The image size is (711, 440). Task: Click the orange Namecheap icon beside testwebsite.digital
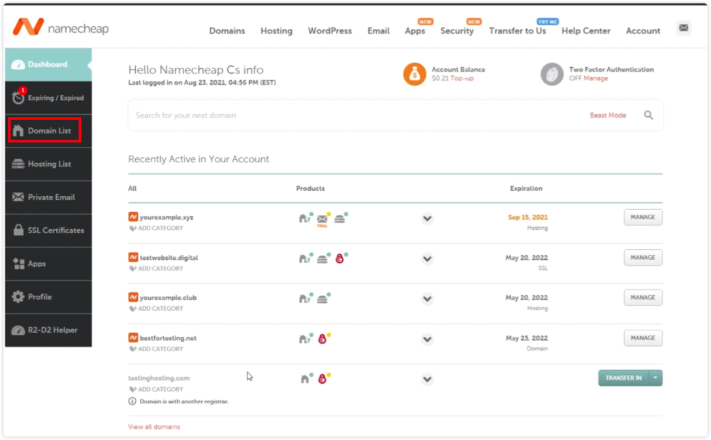[133, 257]
